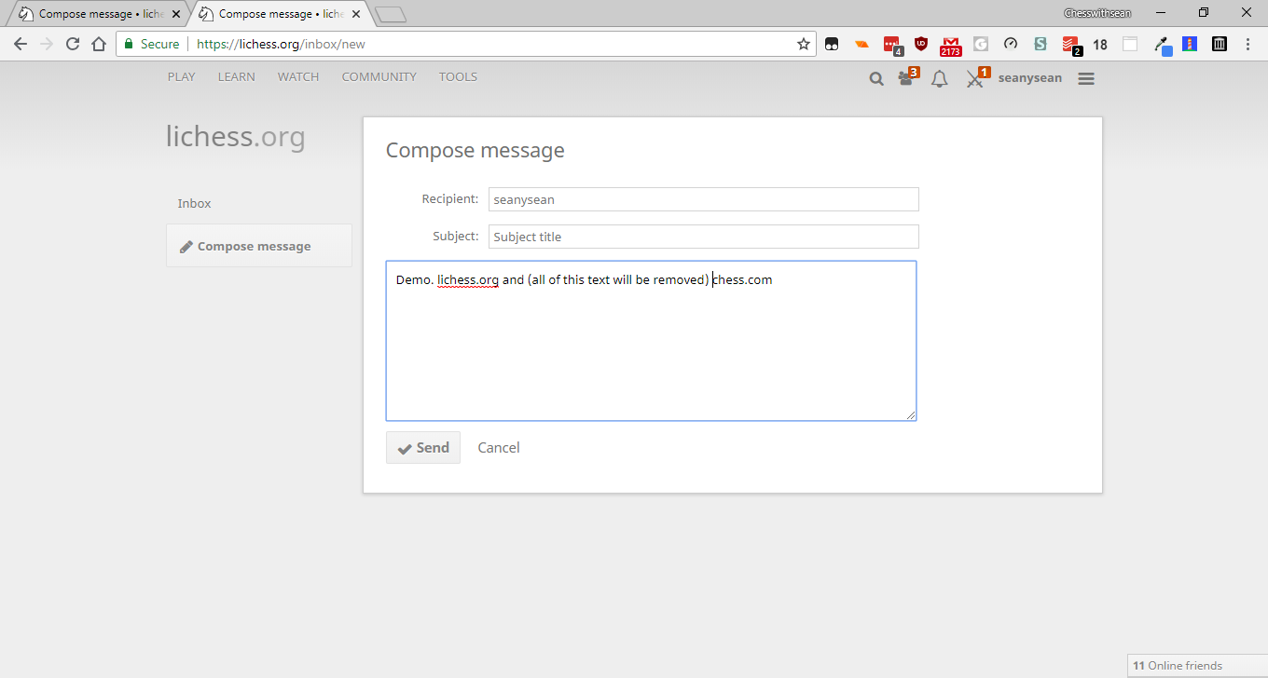Open the speedometer extension icon

click(1011, 44)
